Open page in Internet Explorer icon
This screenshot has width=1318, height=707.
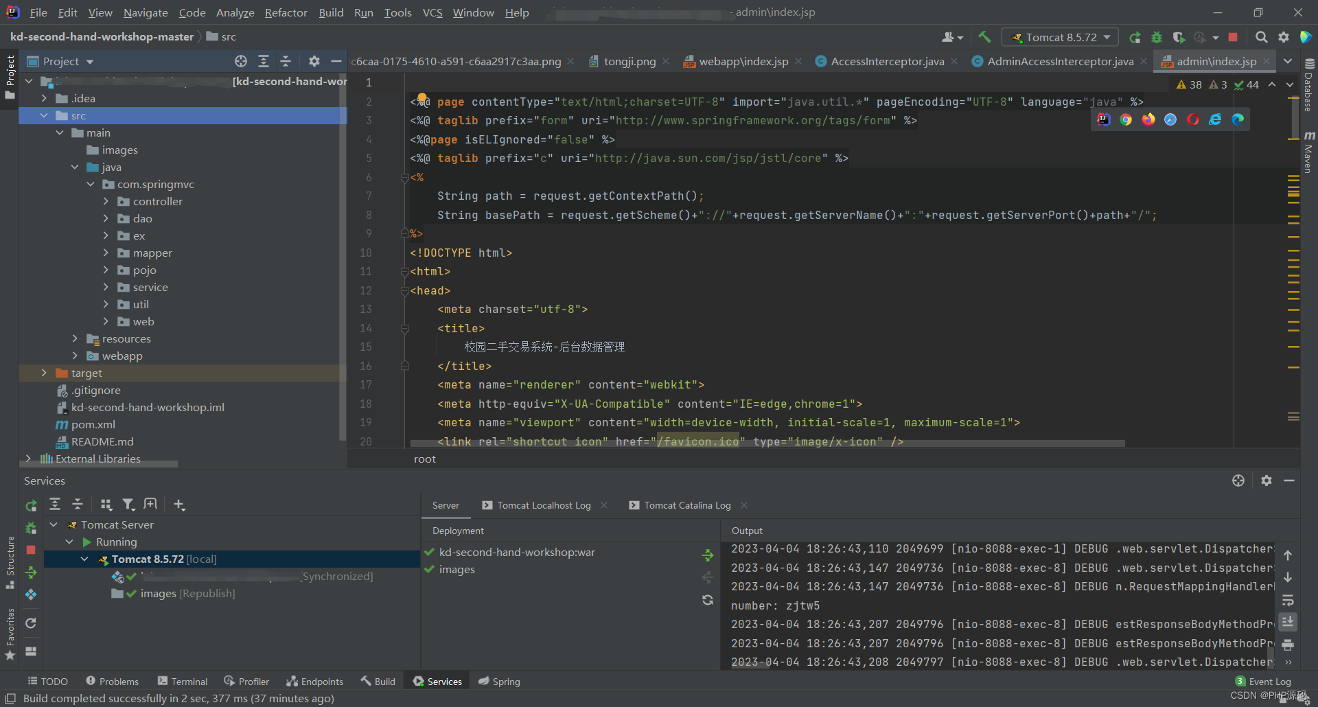1215,119
